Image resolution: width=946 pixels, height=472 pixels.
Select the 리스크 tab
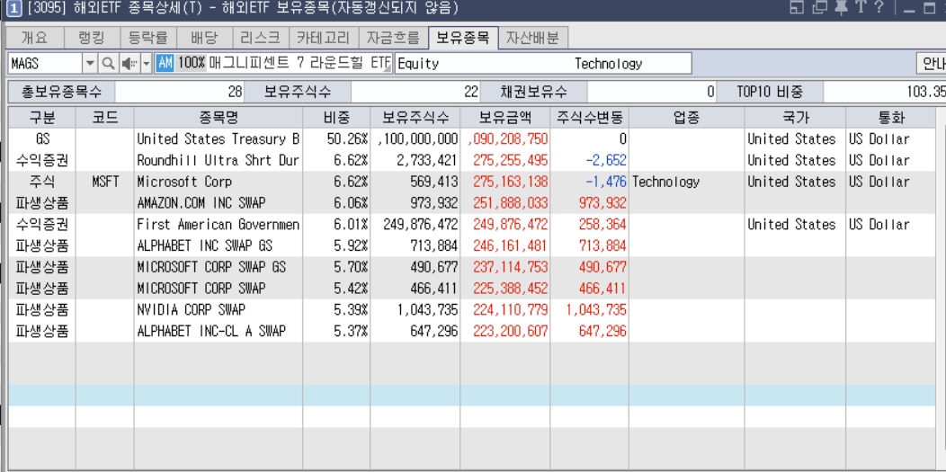[260, 38]
